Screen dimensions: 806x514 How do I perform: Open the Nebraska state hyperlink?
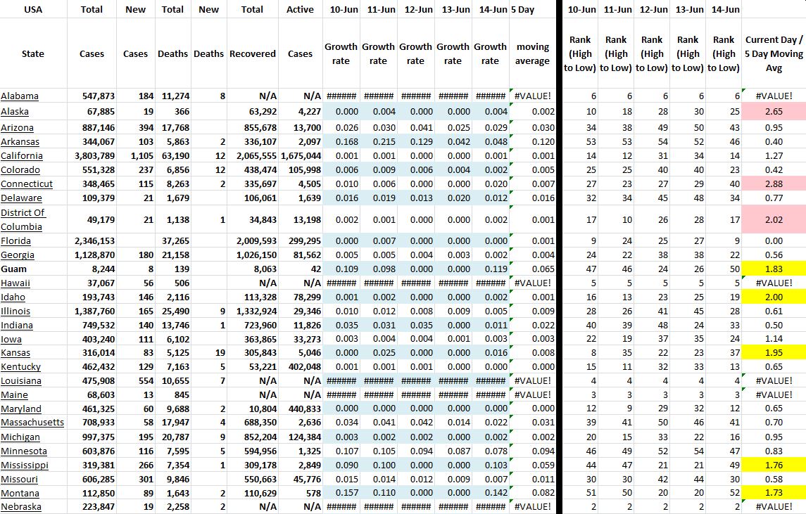(x=21, y=506)
